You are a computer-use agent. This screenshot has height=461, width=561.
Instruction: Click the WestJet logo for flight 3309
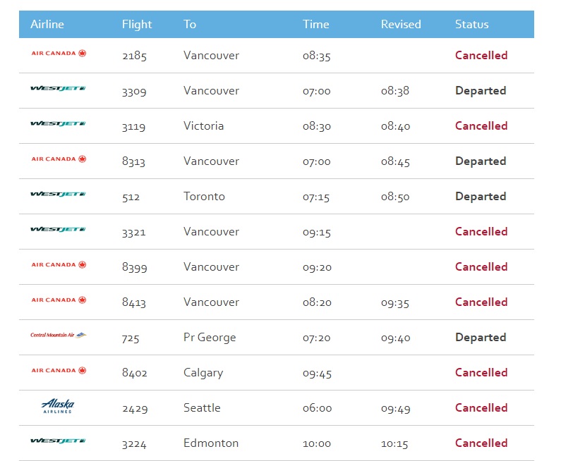tap(58, 89)
